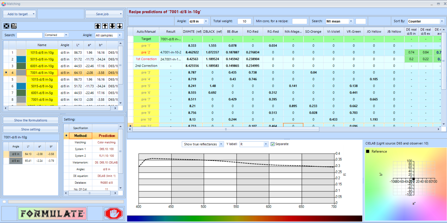Open the Show true reflectances dropdown
447x223 pixels.
pos(221,144)
